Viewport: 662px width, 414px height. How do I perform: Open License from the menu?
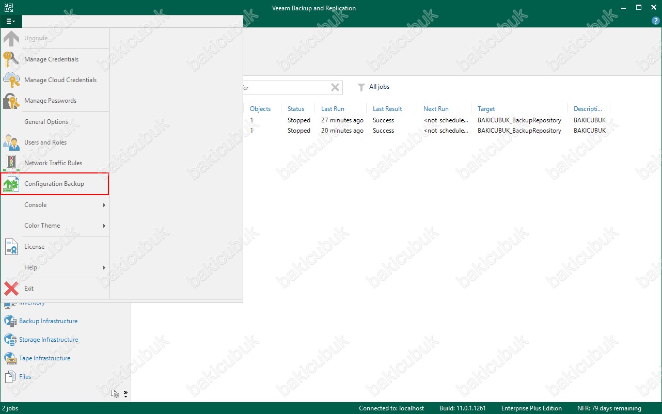coord(55,247)
